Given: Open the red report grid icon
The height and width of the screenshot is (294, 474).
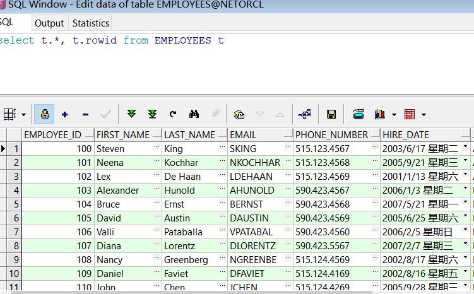Looking at the screenshot, I should pyautogui.click(x=410, y=114).
